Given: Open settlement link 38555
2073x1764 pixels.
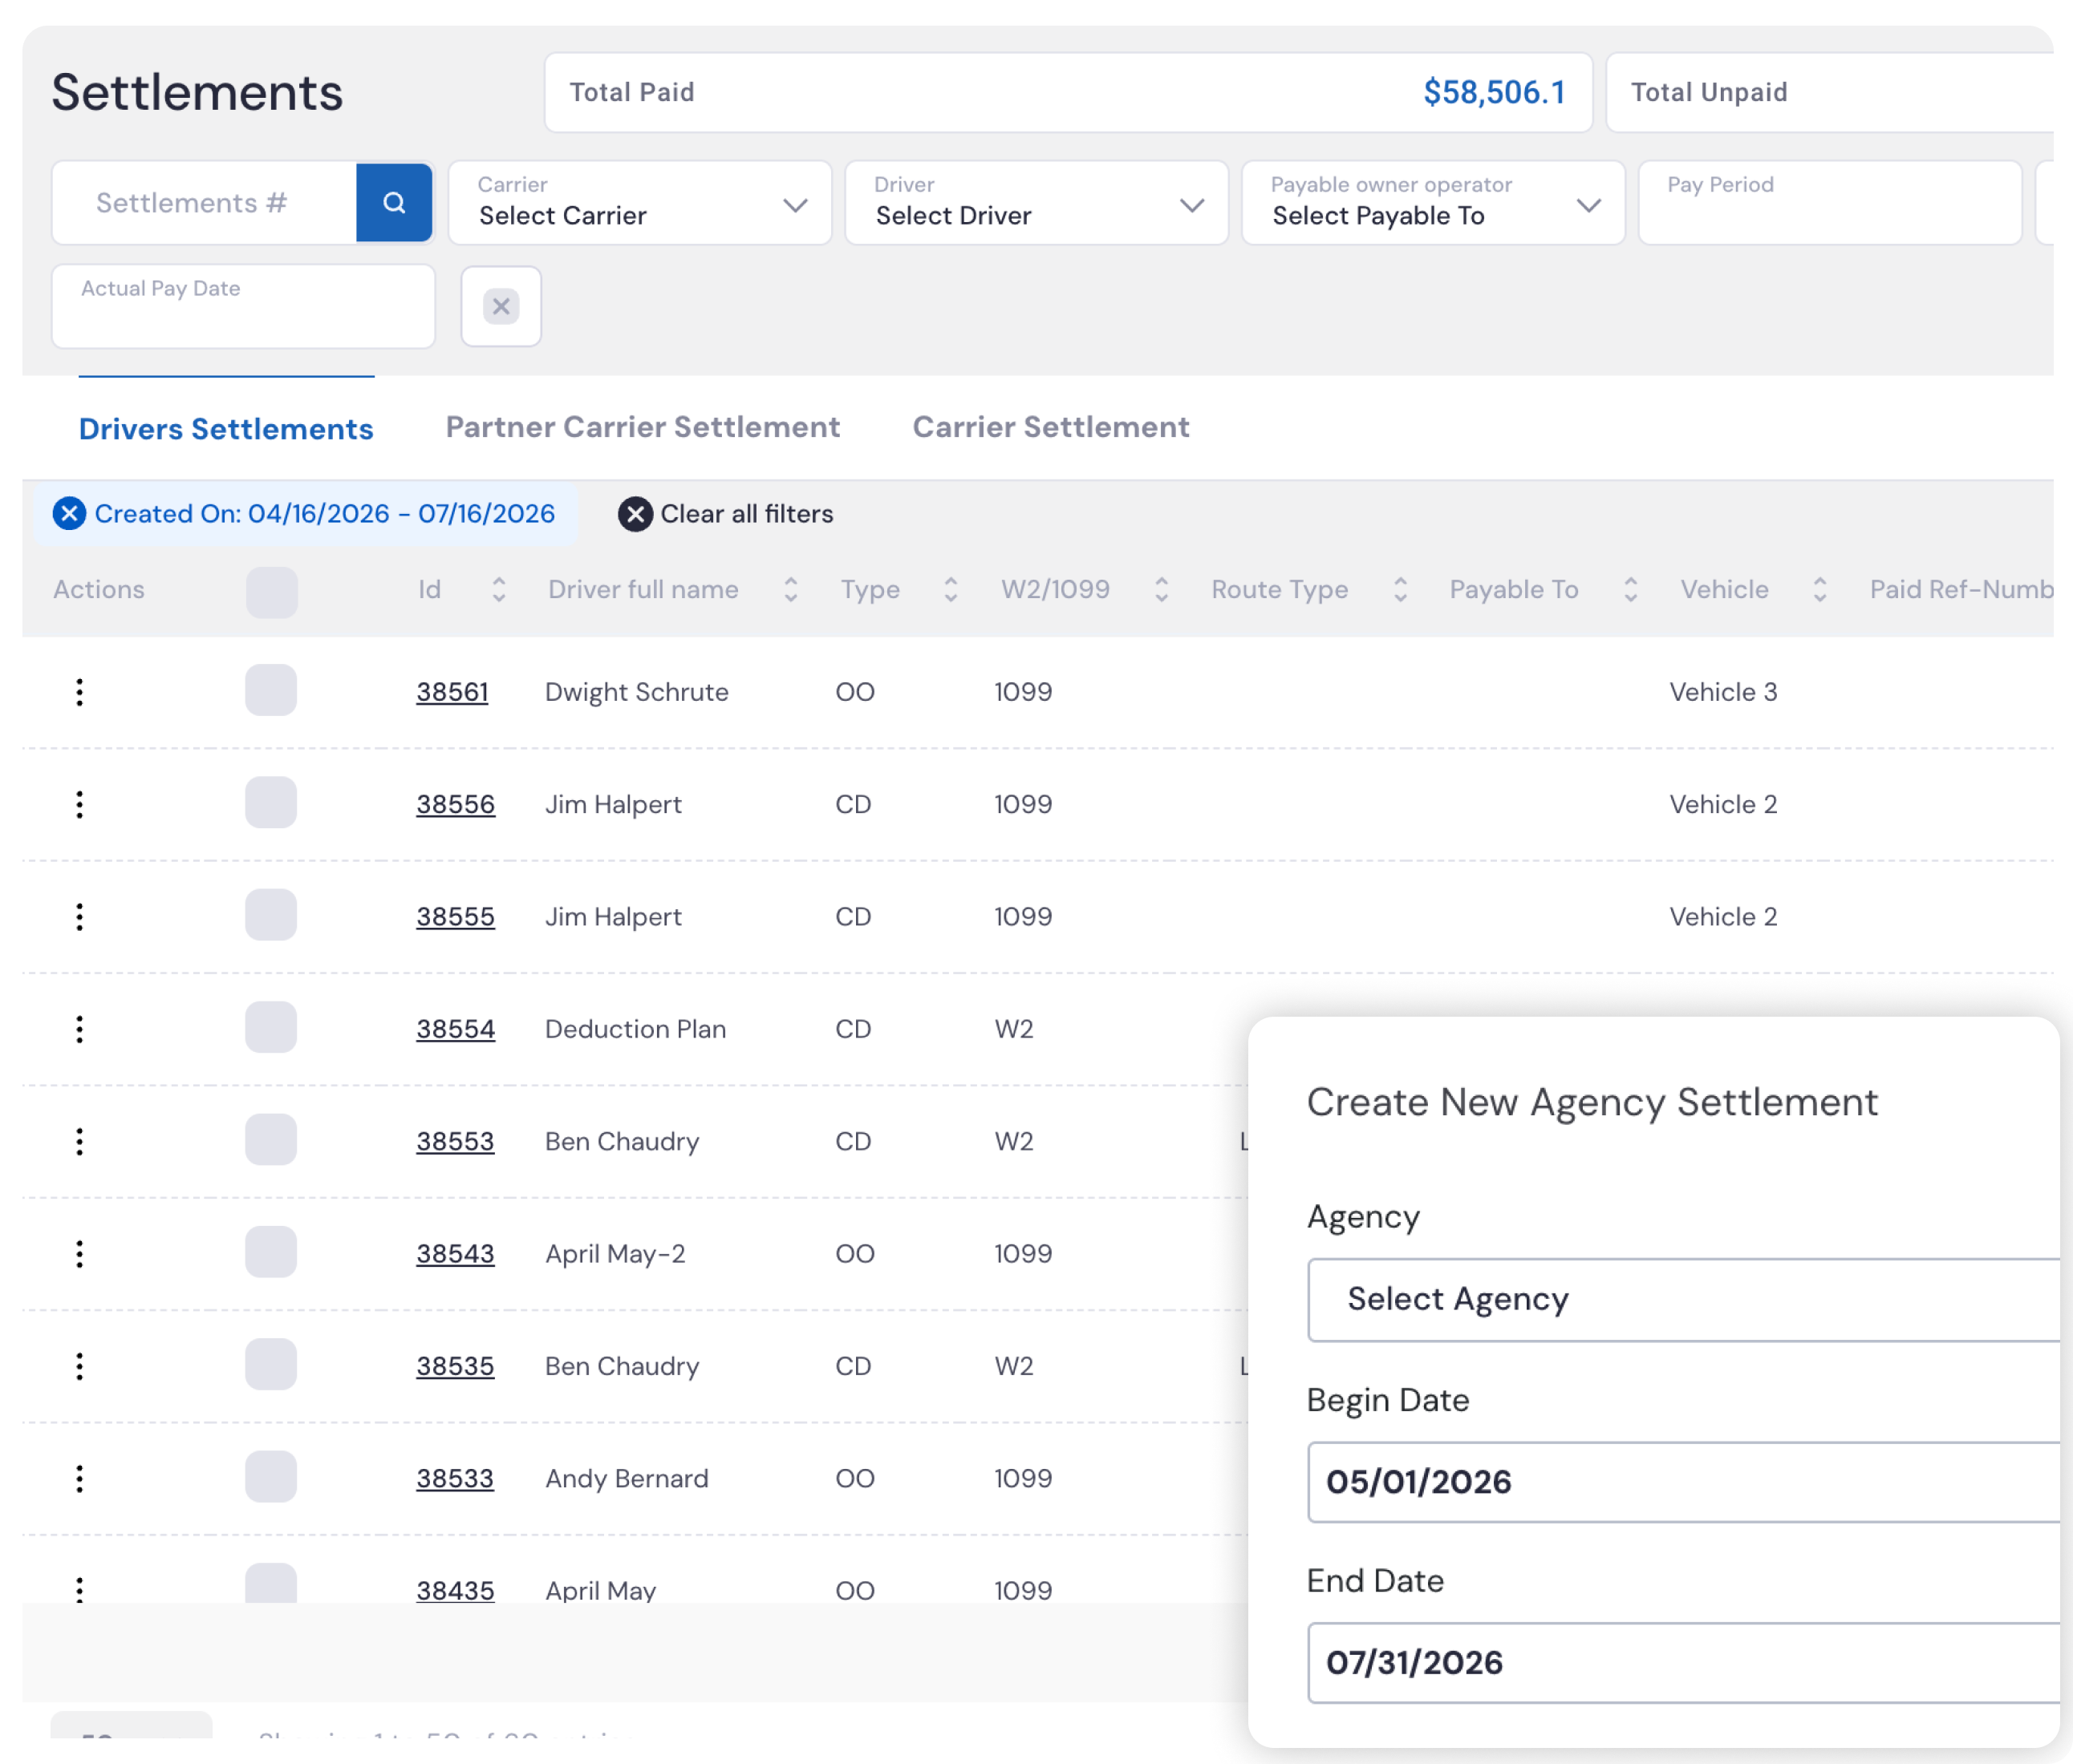Looking at the screenshot, I should click(x=455, y=917).
